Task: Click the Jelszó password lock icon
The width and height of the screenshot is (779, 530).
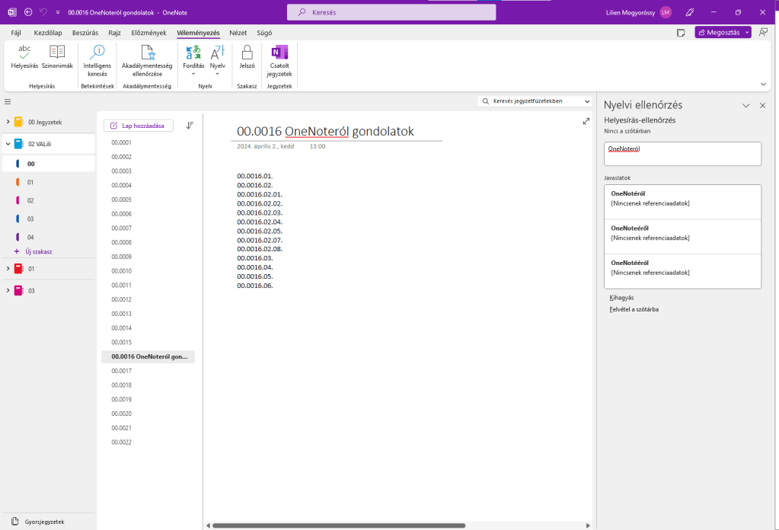Action: 247,57
